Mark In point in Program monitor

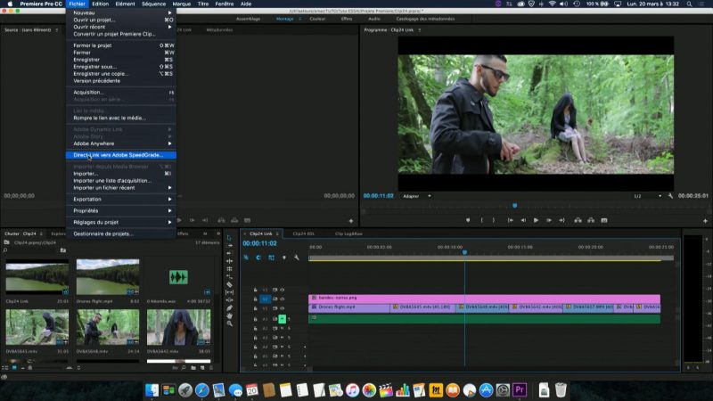tap(481, 220)
